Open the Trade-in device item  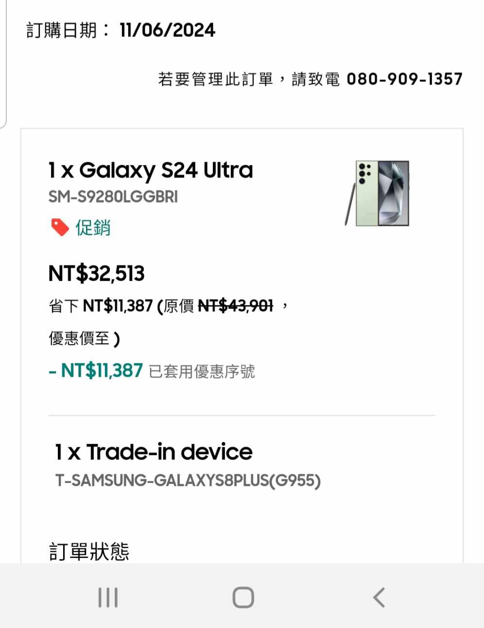[154, 452]
